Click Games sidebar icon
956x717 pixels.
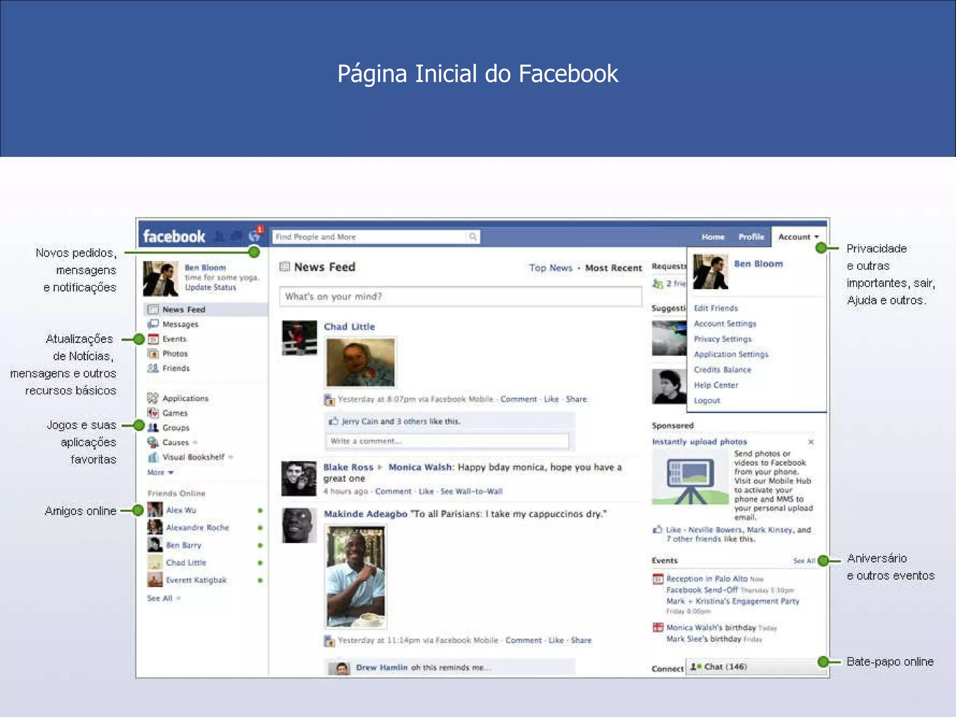tap(153, 413)
